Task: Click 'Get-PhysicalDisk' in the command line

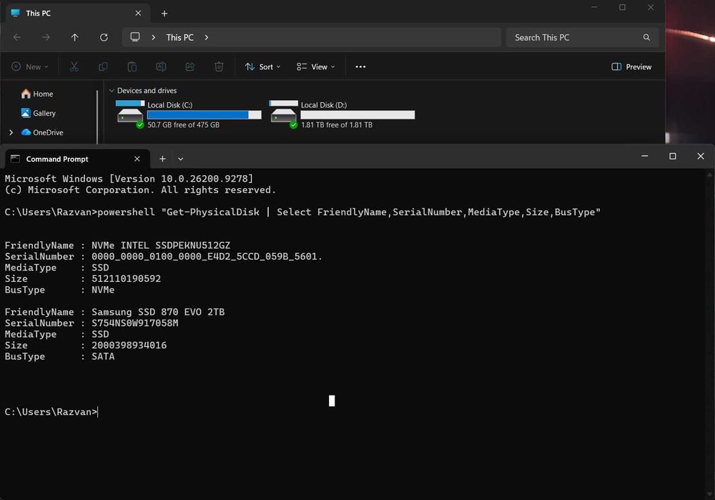Action: pyautogui.click(x=213, y=212)
